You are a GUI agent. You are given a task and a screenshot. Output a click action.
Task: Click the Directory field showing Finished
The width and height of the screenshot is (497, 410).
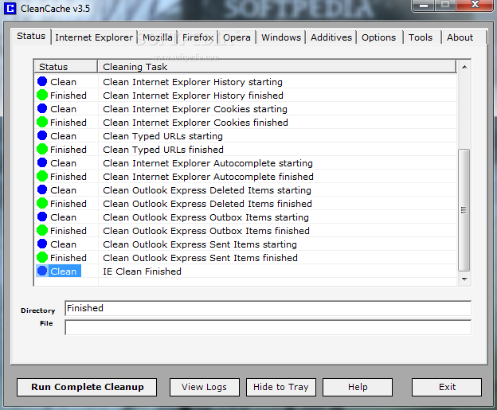click(268, 308)
